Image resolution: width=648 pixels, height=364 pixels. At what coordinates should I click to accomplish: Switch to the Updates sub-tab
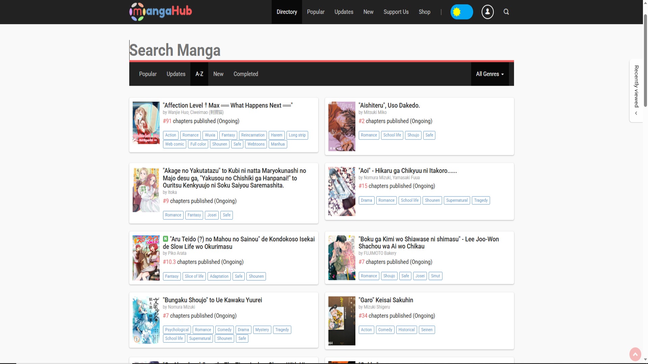click(x=175, y=74)
